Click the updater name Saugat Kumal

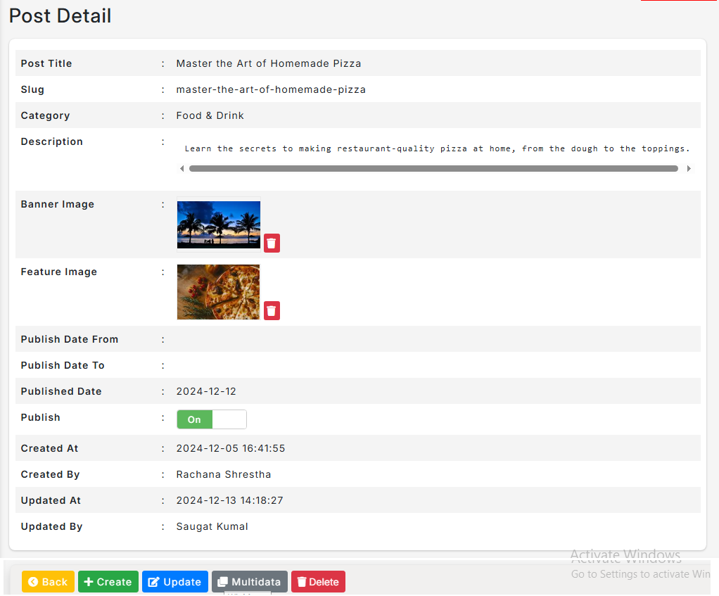(x=212, y=527)
